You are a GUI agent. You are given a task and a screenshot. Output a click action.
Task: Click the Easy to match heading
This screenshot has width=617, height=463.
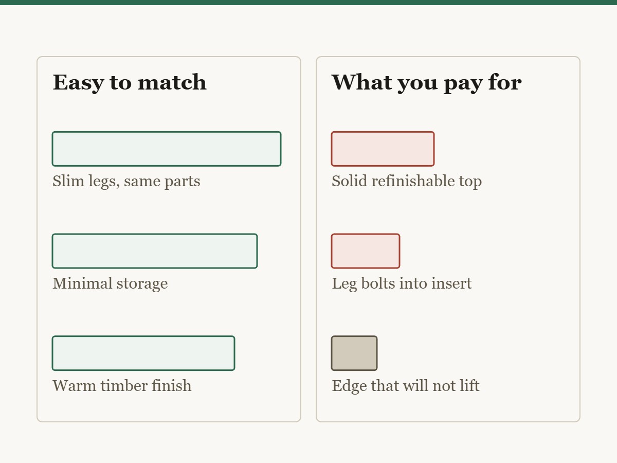coord(130,82)
